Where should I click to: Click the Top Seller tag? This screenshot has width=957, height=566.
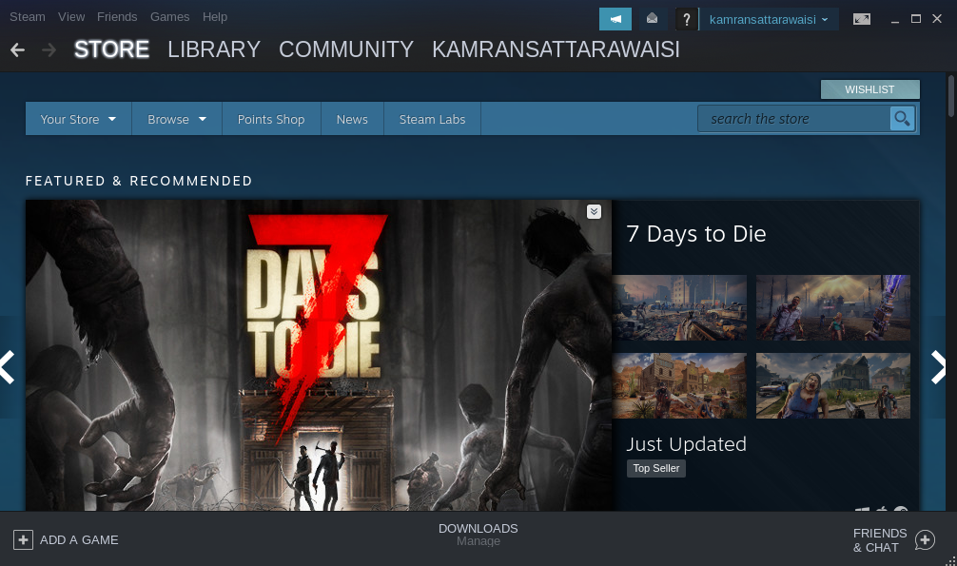(656, 468)
